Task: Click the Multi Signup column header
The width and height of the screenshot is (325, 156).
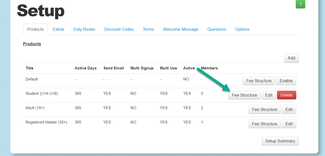Action: point(142,68)
